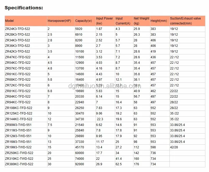Viewport: 209px width, 172px height.
Task: Click the ZR380KC-TWD-522 model name
Action: pos(19,164)
